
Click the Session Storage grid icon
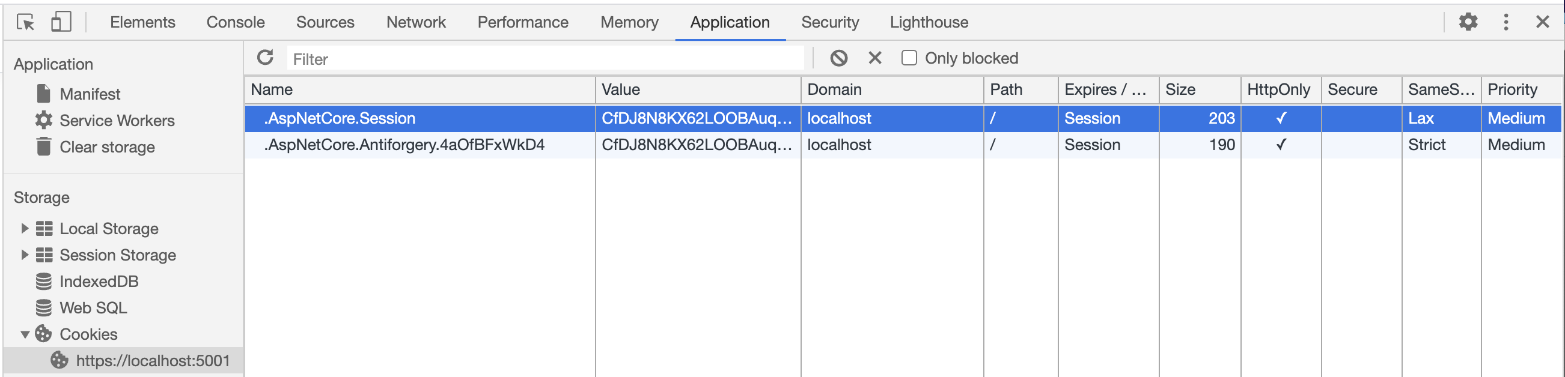tap(44, 255)
